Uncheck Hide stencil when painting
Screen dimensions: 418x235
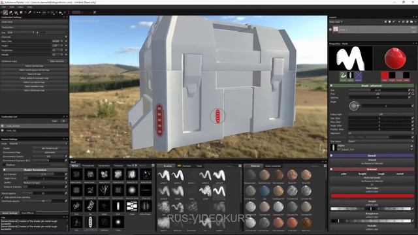coord(3,197)
